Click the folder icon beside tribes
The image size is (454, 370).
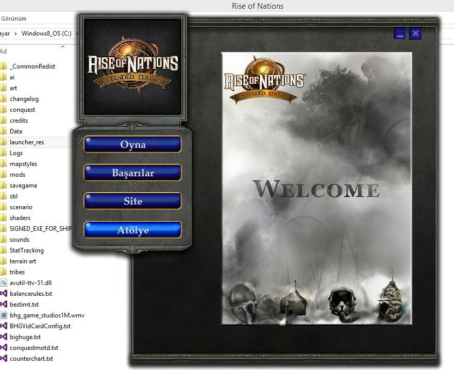point(3,272)
